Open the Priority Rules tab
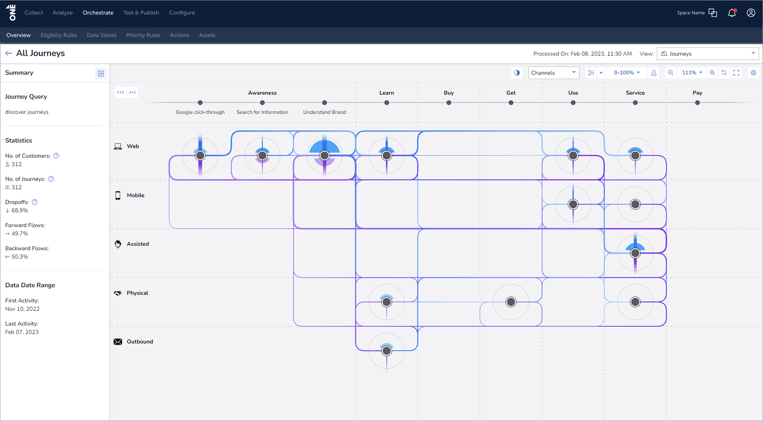The height and width of the screenshot is (421, 763). click(143, 35)
